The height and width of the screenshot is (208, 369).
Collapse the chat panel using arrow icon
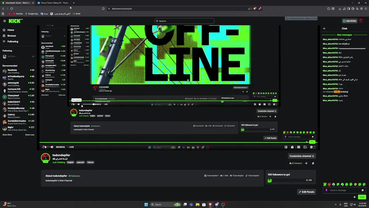(324, 29)
